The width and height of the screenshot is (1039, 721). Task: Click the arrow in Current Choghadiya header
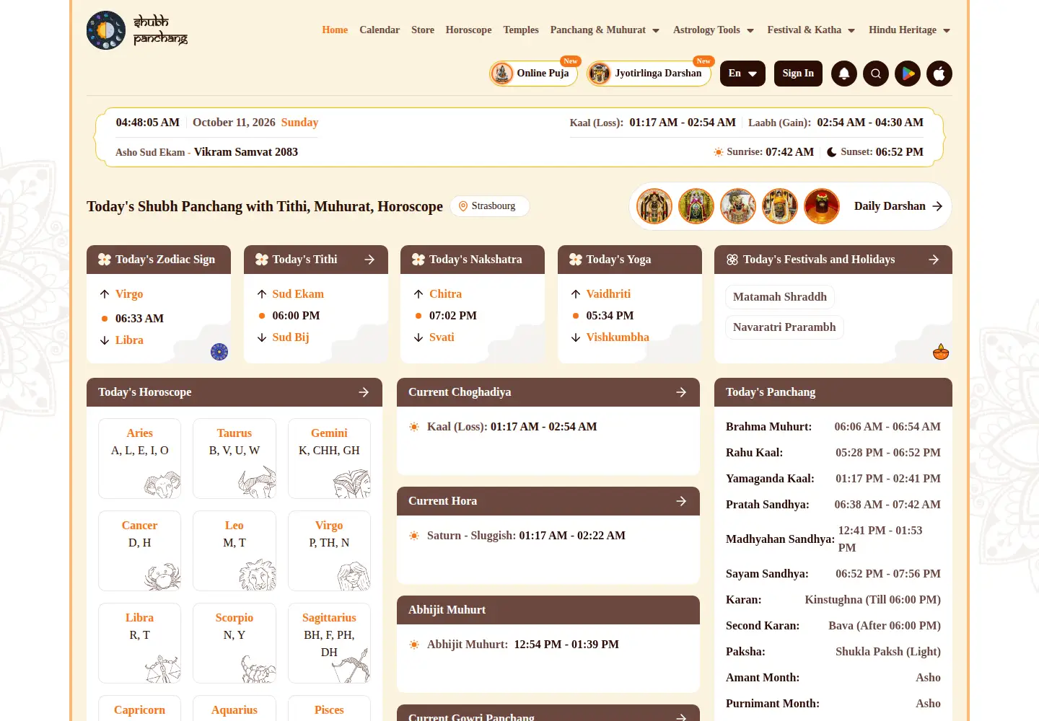(681, 392)
